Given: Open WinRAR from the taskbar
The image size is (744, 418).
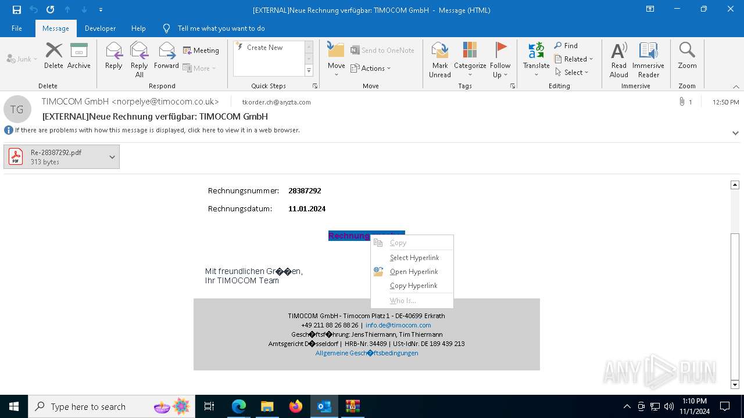Looking at the screenshot, I should pyautogui.click(x=353, y=406).
